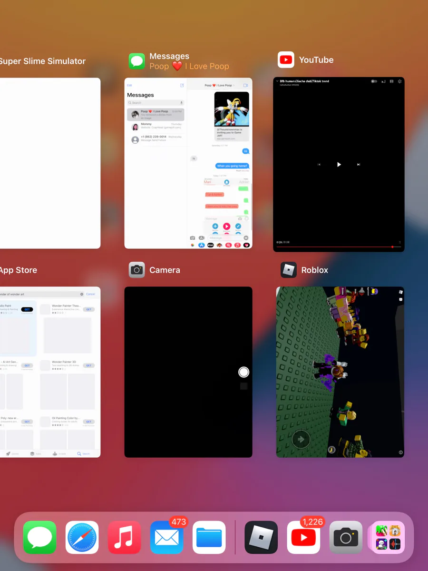
Task: Tap the Roblox thumbstick control
Action: (x=301, y=440)
